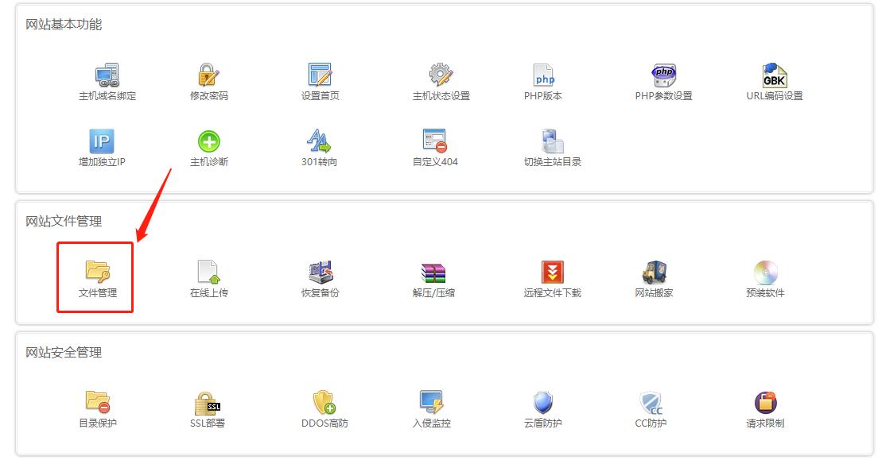
Task: Click the 自定义404 icon
Action: [434, 141]
